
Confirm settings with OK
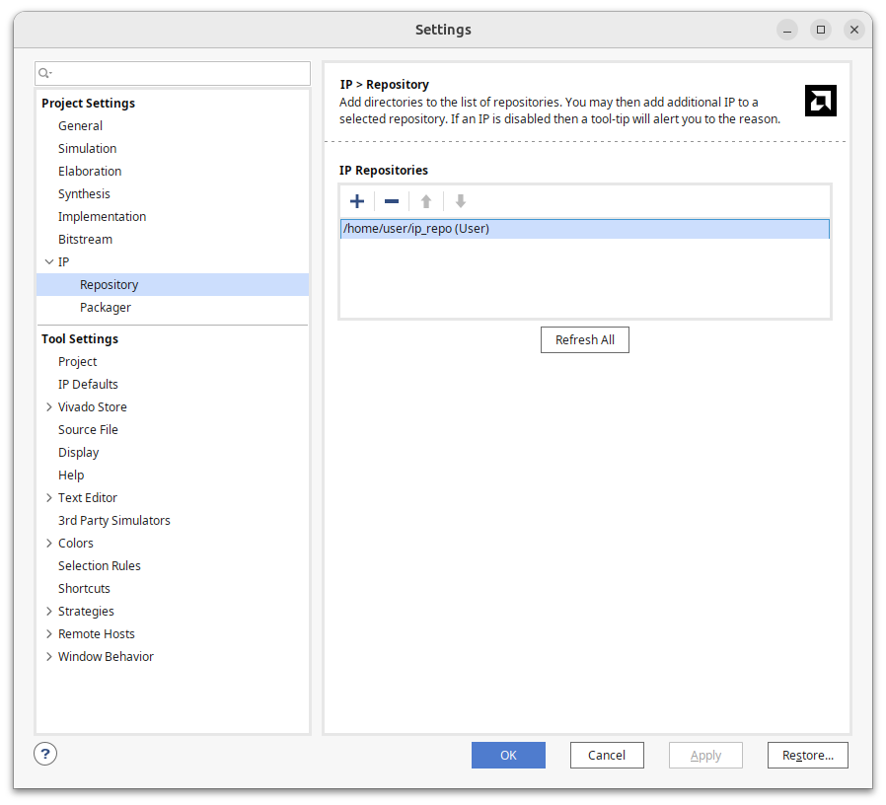(x=508, y=756)
